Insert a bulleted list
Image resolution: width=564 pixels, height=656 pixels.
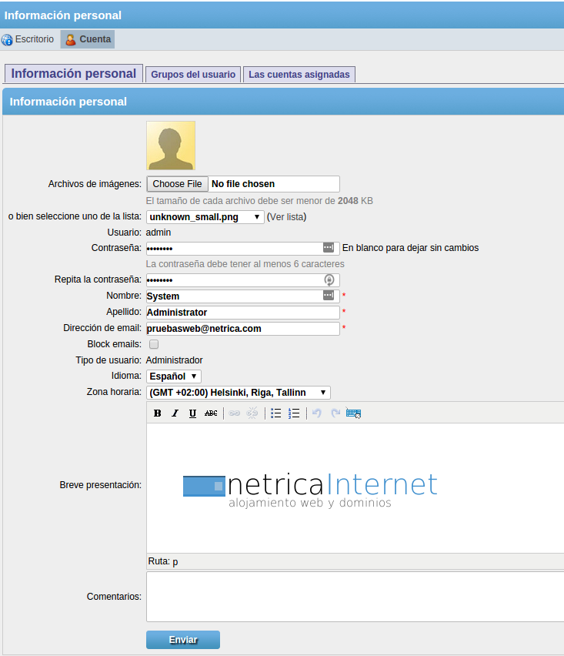point(276,413)
